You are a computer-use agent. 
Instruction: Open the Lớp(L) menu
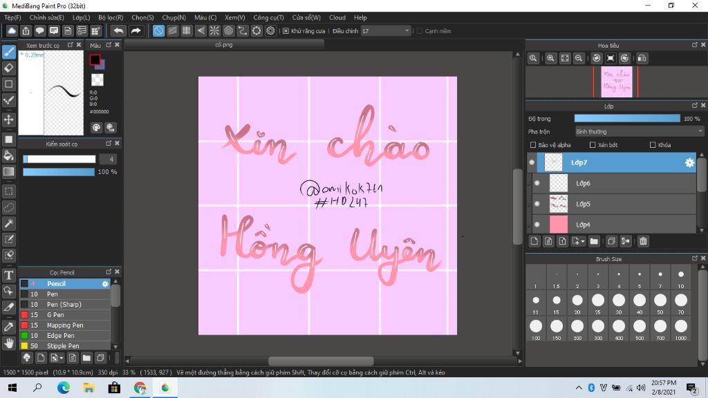point(82,17)
